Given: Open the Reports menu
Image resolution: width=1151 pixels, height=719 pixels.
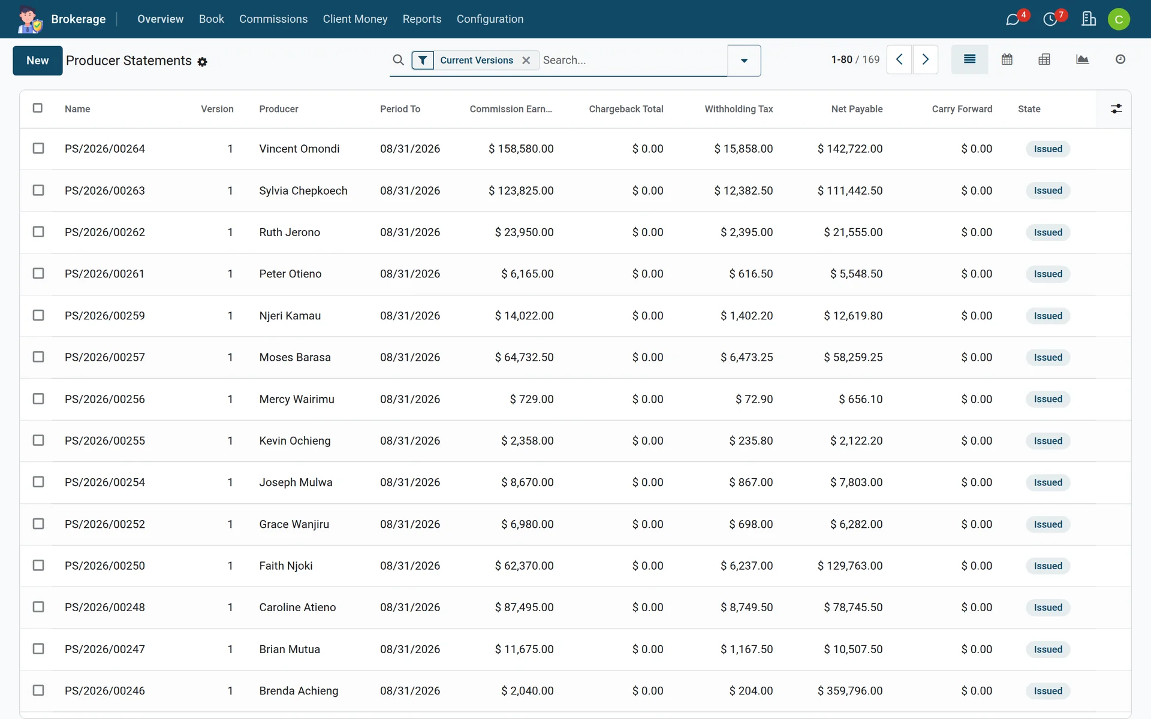Looking at the screenshot, I should click(x=422, y=19).
